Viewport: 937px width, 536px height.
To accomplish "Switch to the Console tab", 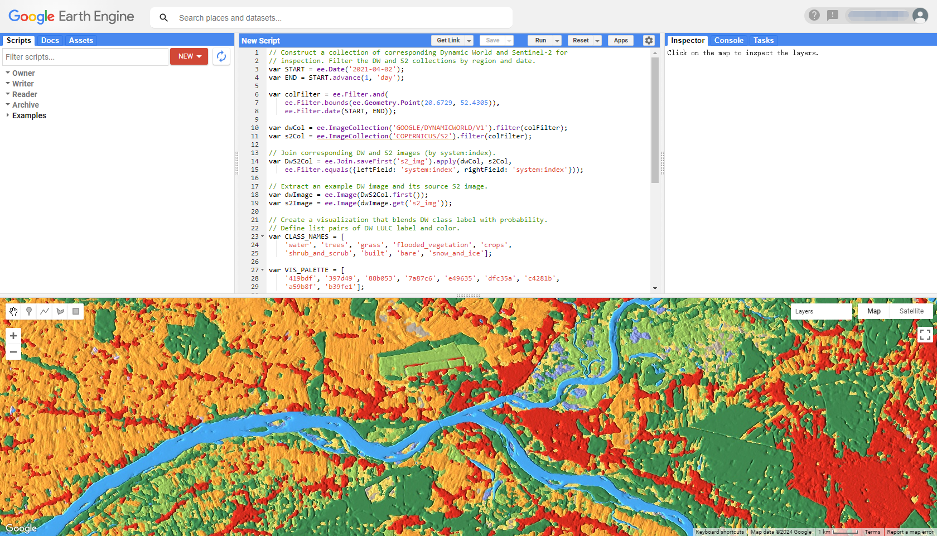I will (728, 40).
